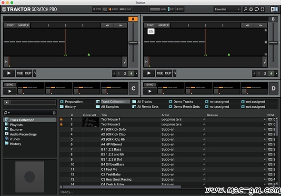The height and width of the screenshot is (196, 281).
Task: Click the beat tick note icon on Deck B
Action: click(265, 62)
